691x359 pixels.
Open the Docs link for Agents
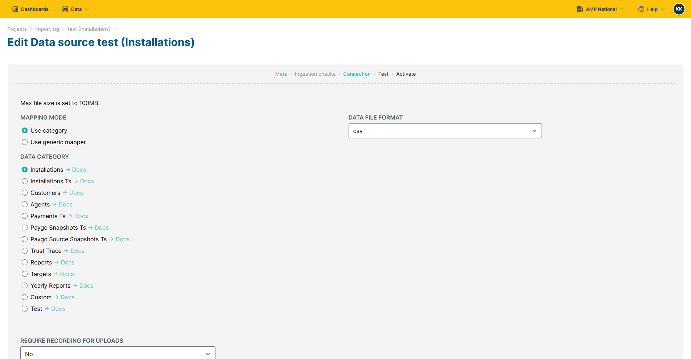tap(66, 204)
